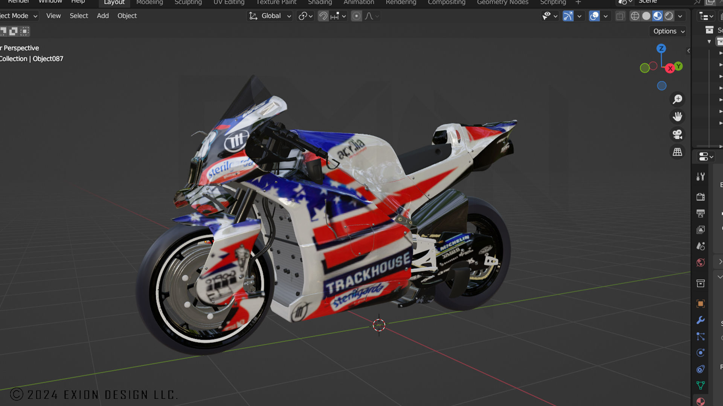Screen dimensions: 723x406
Task: Select the intersect selection mode icon
Action: (x=25, y=31)
